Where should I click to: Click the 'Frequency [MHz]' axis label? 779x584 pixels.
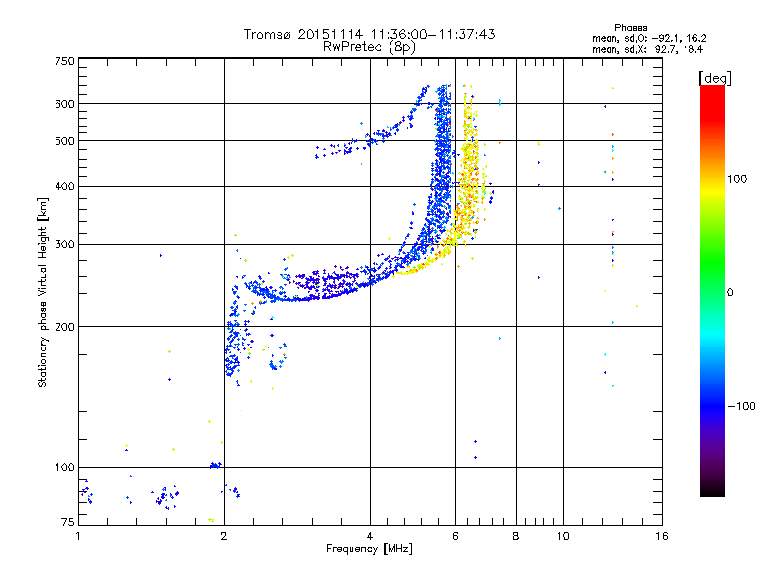click(x=369, y=549)
